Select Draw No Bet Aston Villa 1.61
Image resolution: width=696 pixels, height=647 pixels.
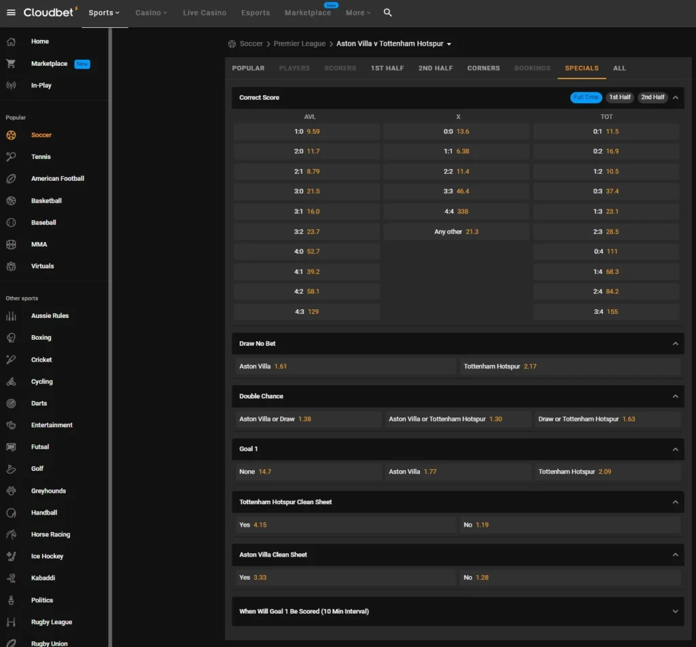point(345,366)
